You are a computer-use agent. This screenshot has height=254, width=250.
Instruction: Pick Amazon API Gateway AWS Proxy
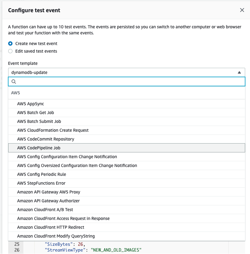point(49,192)
